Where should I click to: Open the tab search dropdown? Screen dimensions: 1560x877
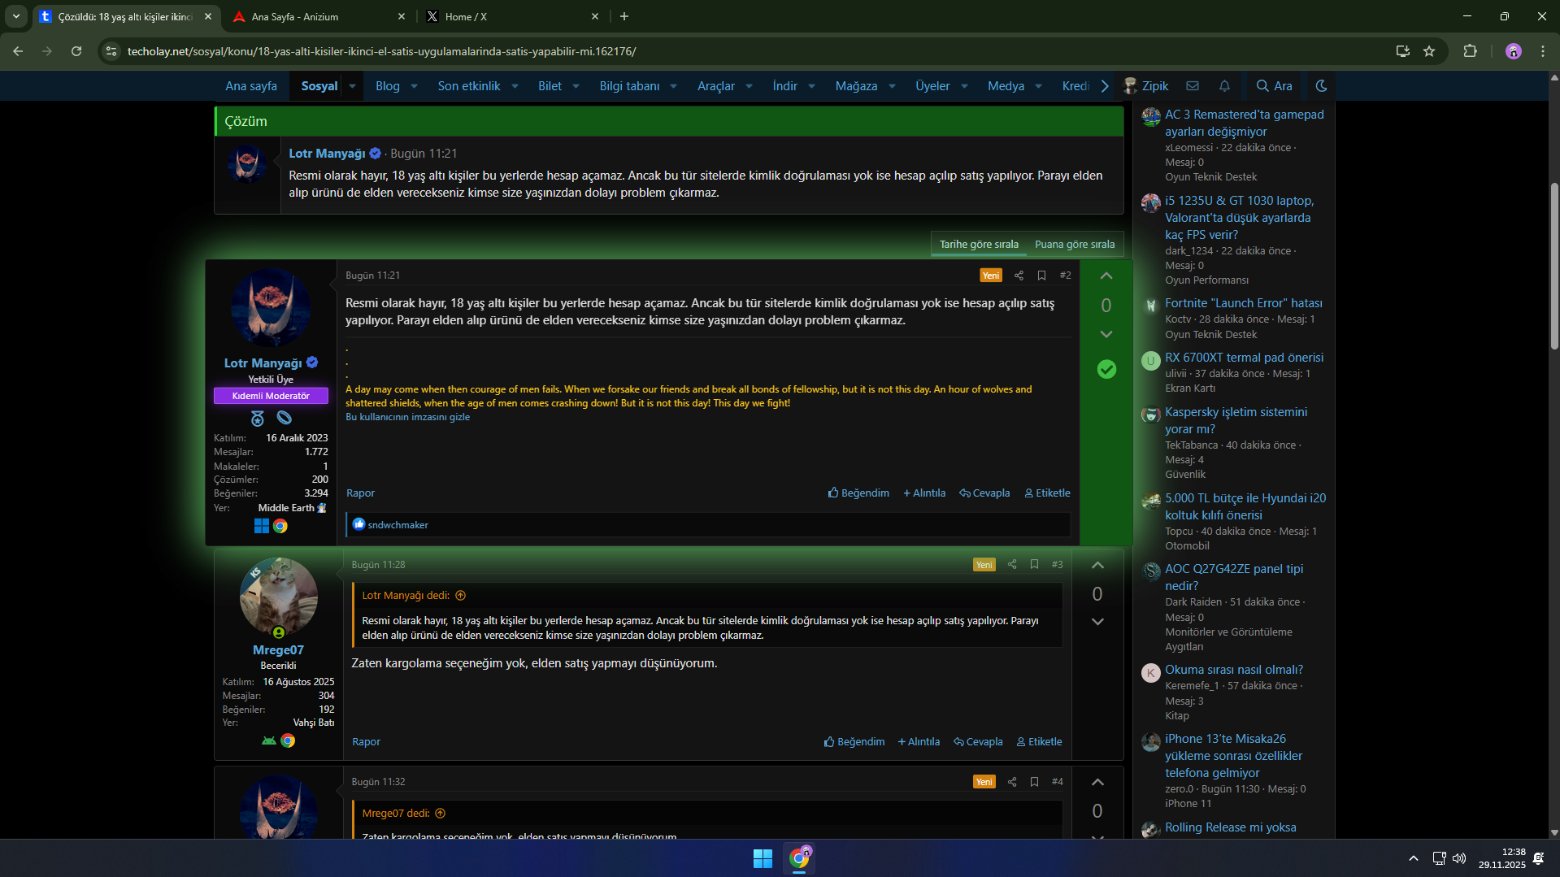pos(15,16)
